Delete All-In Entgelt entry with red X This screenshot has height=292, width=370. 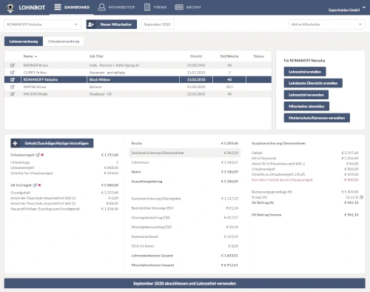[x=40, y=185]
